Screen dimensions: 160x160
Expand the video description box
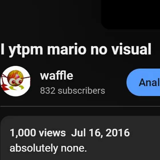point(80,138)
